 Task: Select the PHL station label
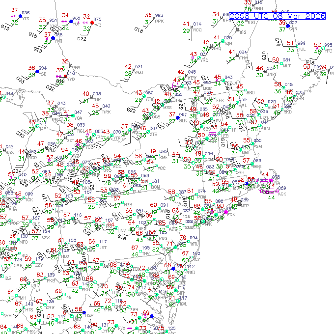point(180,250)
